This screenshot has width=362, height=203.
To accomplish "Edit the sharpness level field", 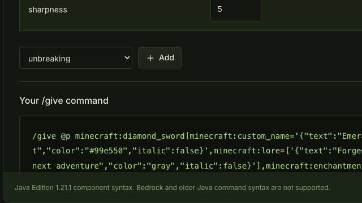I will click(x=236, y=11).
